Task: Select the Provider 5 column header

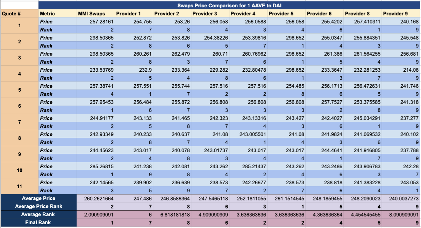Action: (x=286, y=14)
